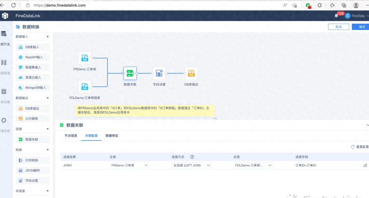The width and height of the screenshot is (369, 198).
Task: Select the 字段设置 node on canvas
Action: coord(159,73)
